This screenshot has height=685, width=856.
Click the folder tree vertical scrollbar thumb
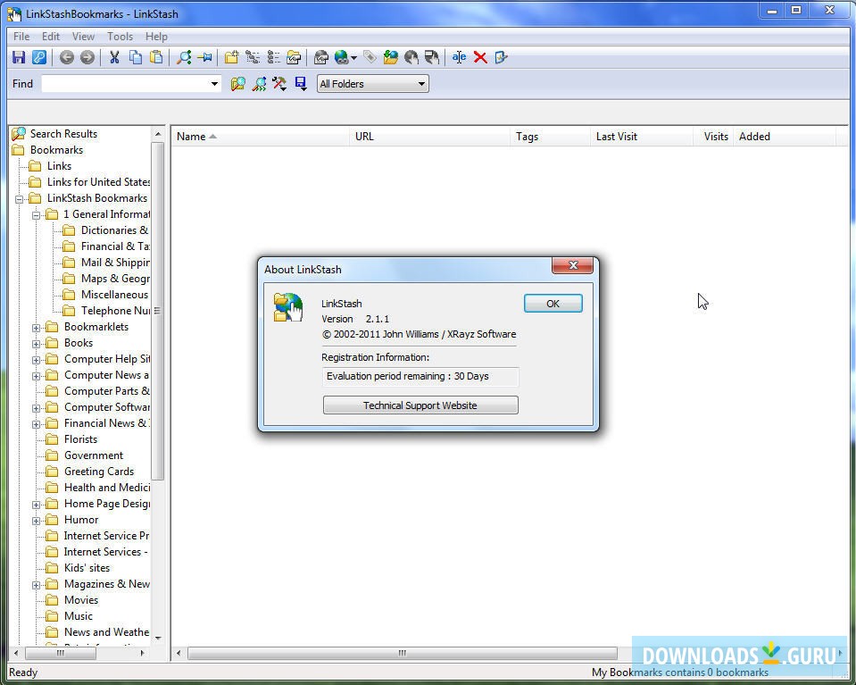tap(157, 311)
